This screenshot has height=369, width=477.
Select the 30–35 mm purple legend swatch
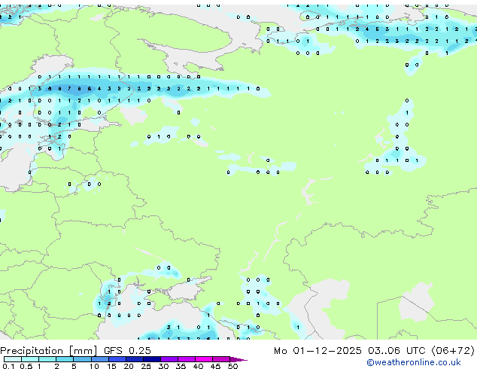tap(169, 359)
